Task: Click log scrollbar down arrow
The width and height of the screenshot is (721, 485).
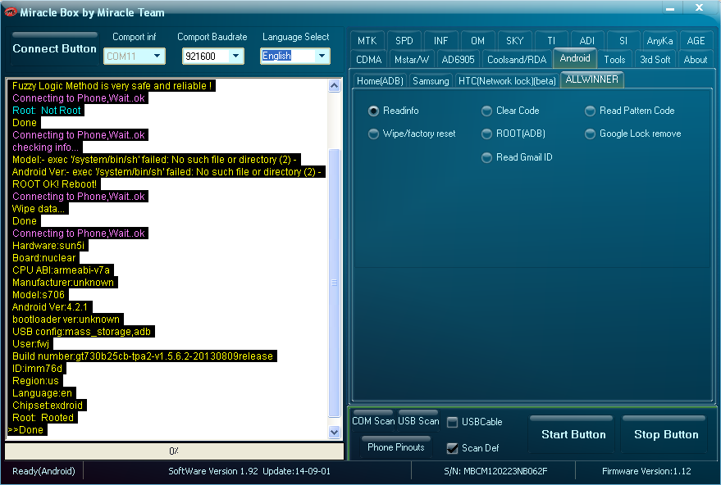Action: pos(335,433)
